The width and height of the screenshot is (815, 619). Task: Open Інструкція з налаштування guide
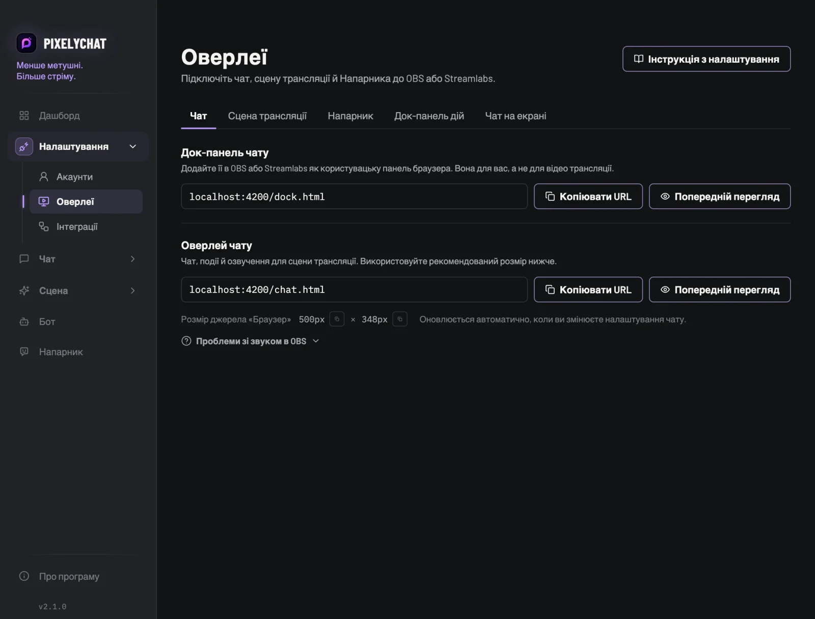pos(707,59)
